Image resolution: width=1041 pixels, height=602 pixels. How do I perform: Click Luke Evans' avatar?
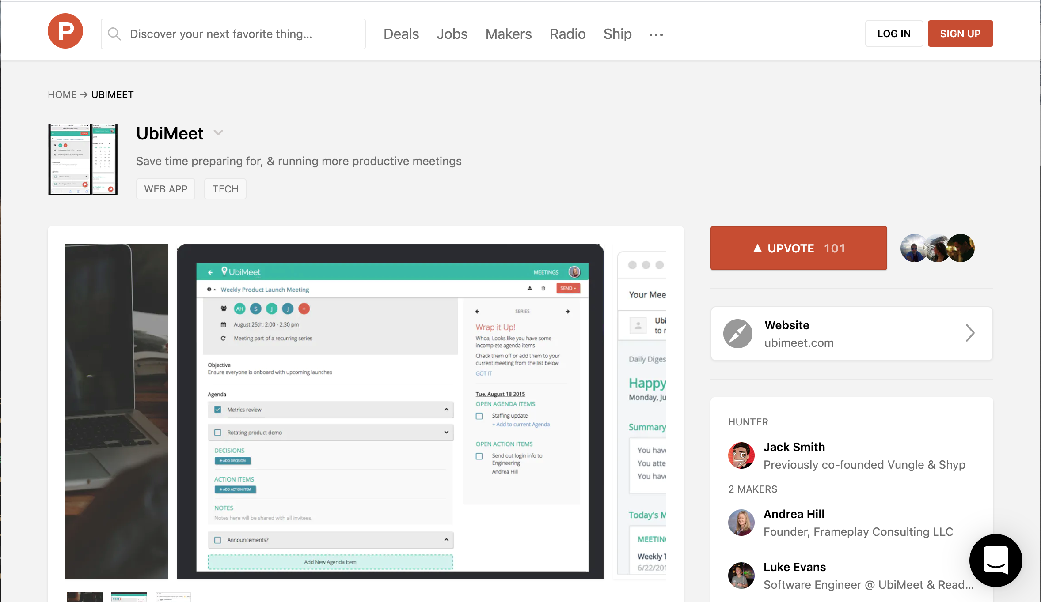click(741, 576)
